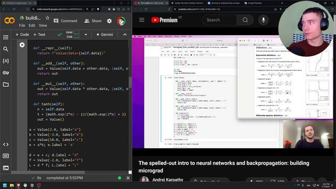
Task: Close the Colab browser tab
Action: click(35, 3)
